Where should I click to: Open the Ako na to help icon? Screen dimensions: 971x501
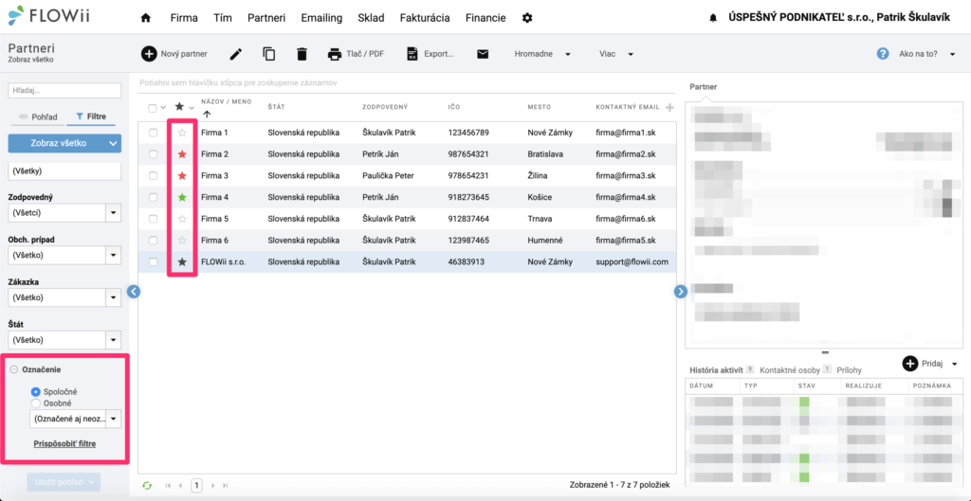(883, 54)
